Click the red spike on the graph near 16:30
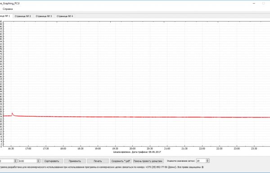This screenshot has height=173, width=270. click(x=12, y=114)
